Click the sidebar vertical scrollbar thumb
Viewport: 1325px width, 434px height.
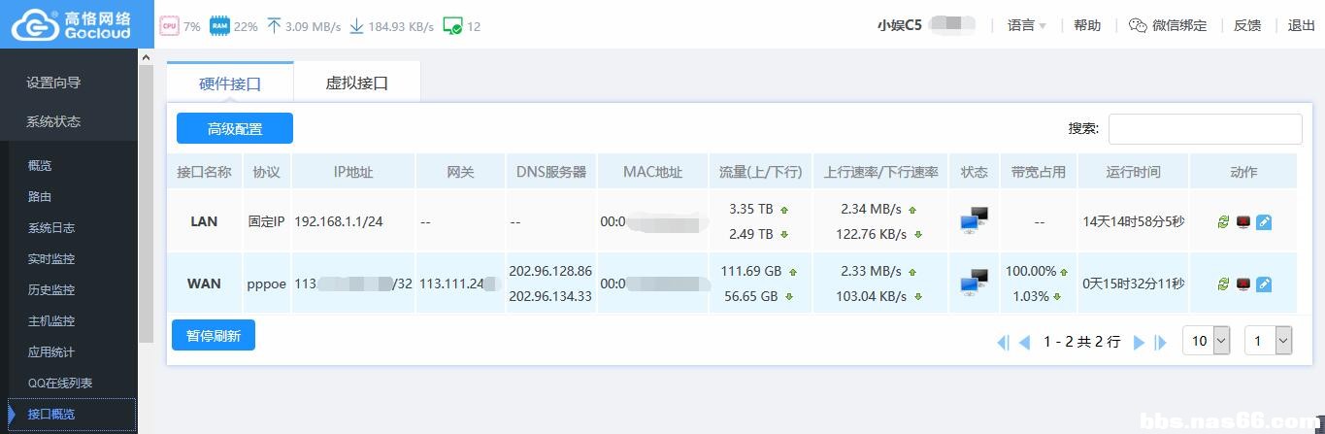(147, 204)
